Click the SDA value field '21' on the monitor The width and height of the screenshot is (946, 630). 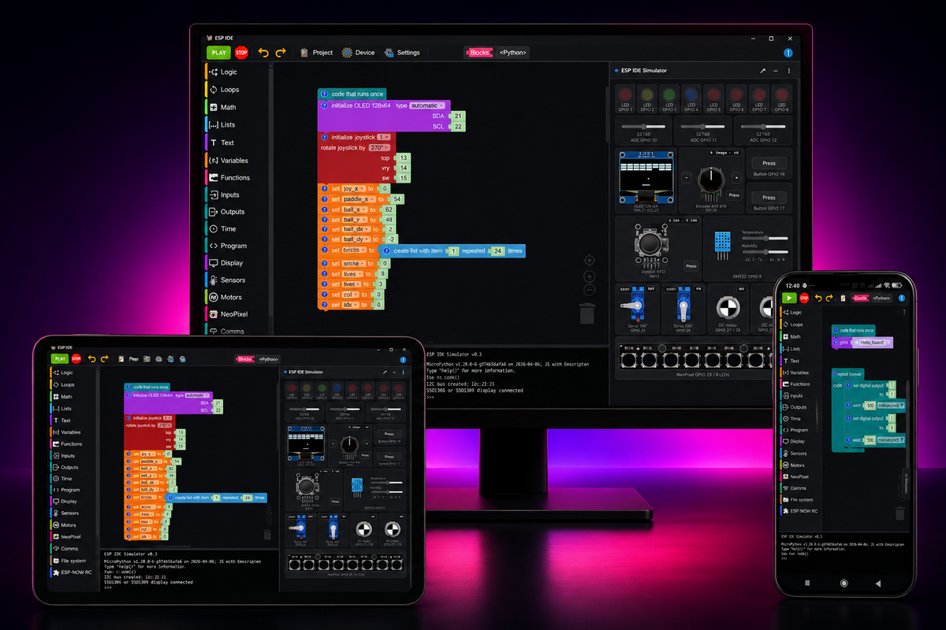click(458, 116)
